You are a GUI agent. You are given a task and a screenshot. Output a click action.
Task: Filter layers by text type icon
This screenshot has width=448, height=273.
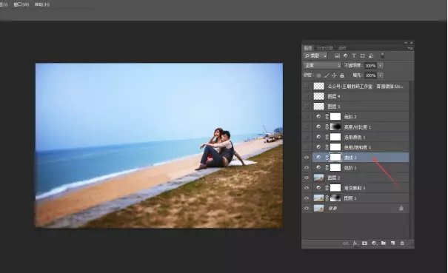354,55
